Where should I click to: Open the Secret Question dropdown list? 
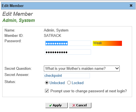coord(82,68)
